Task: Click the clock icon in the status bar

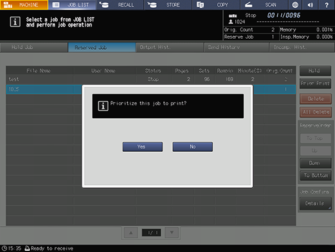Action: [x=5, y=248]
